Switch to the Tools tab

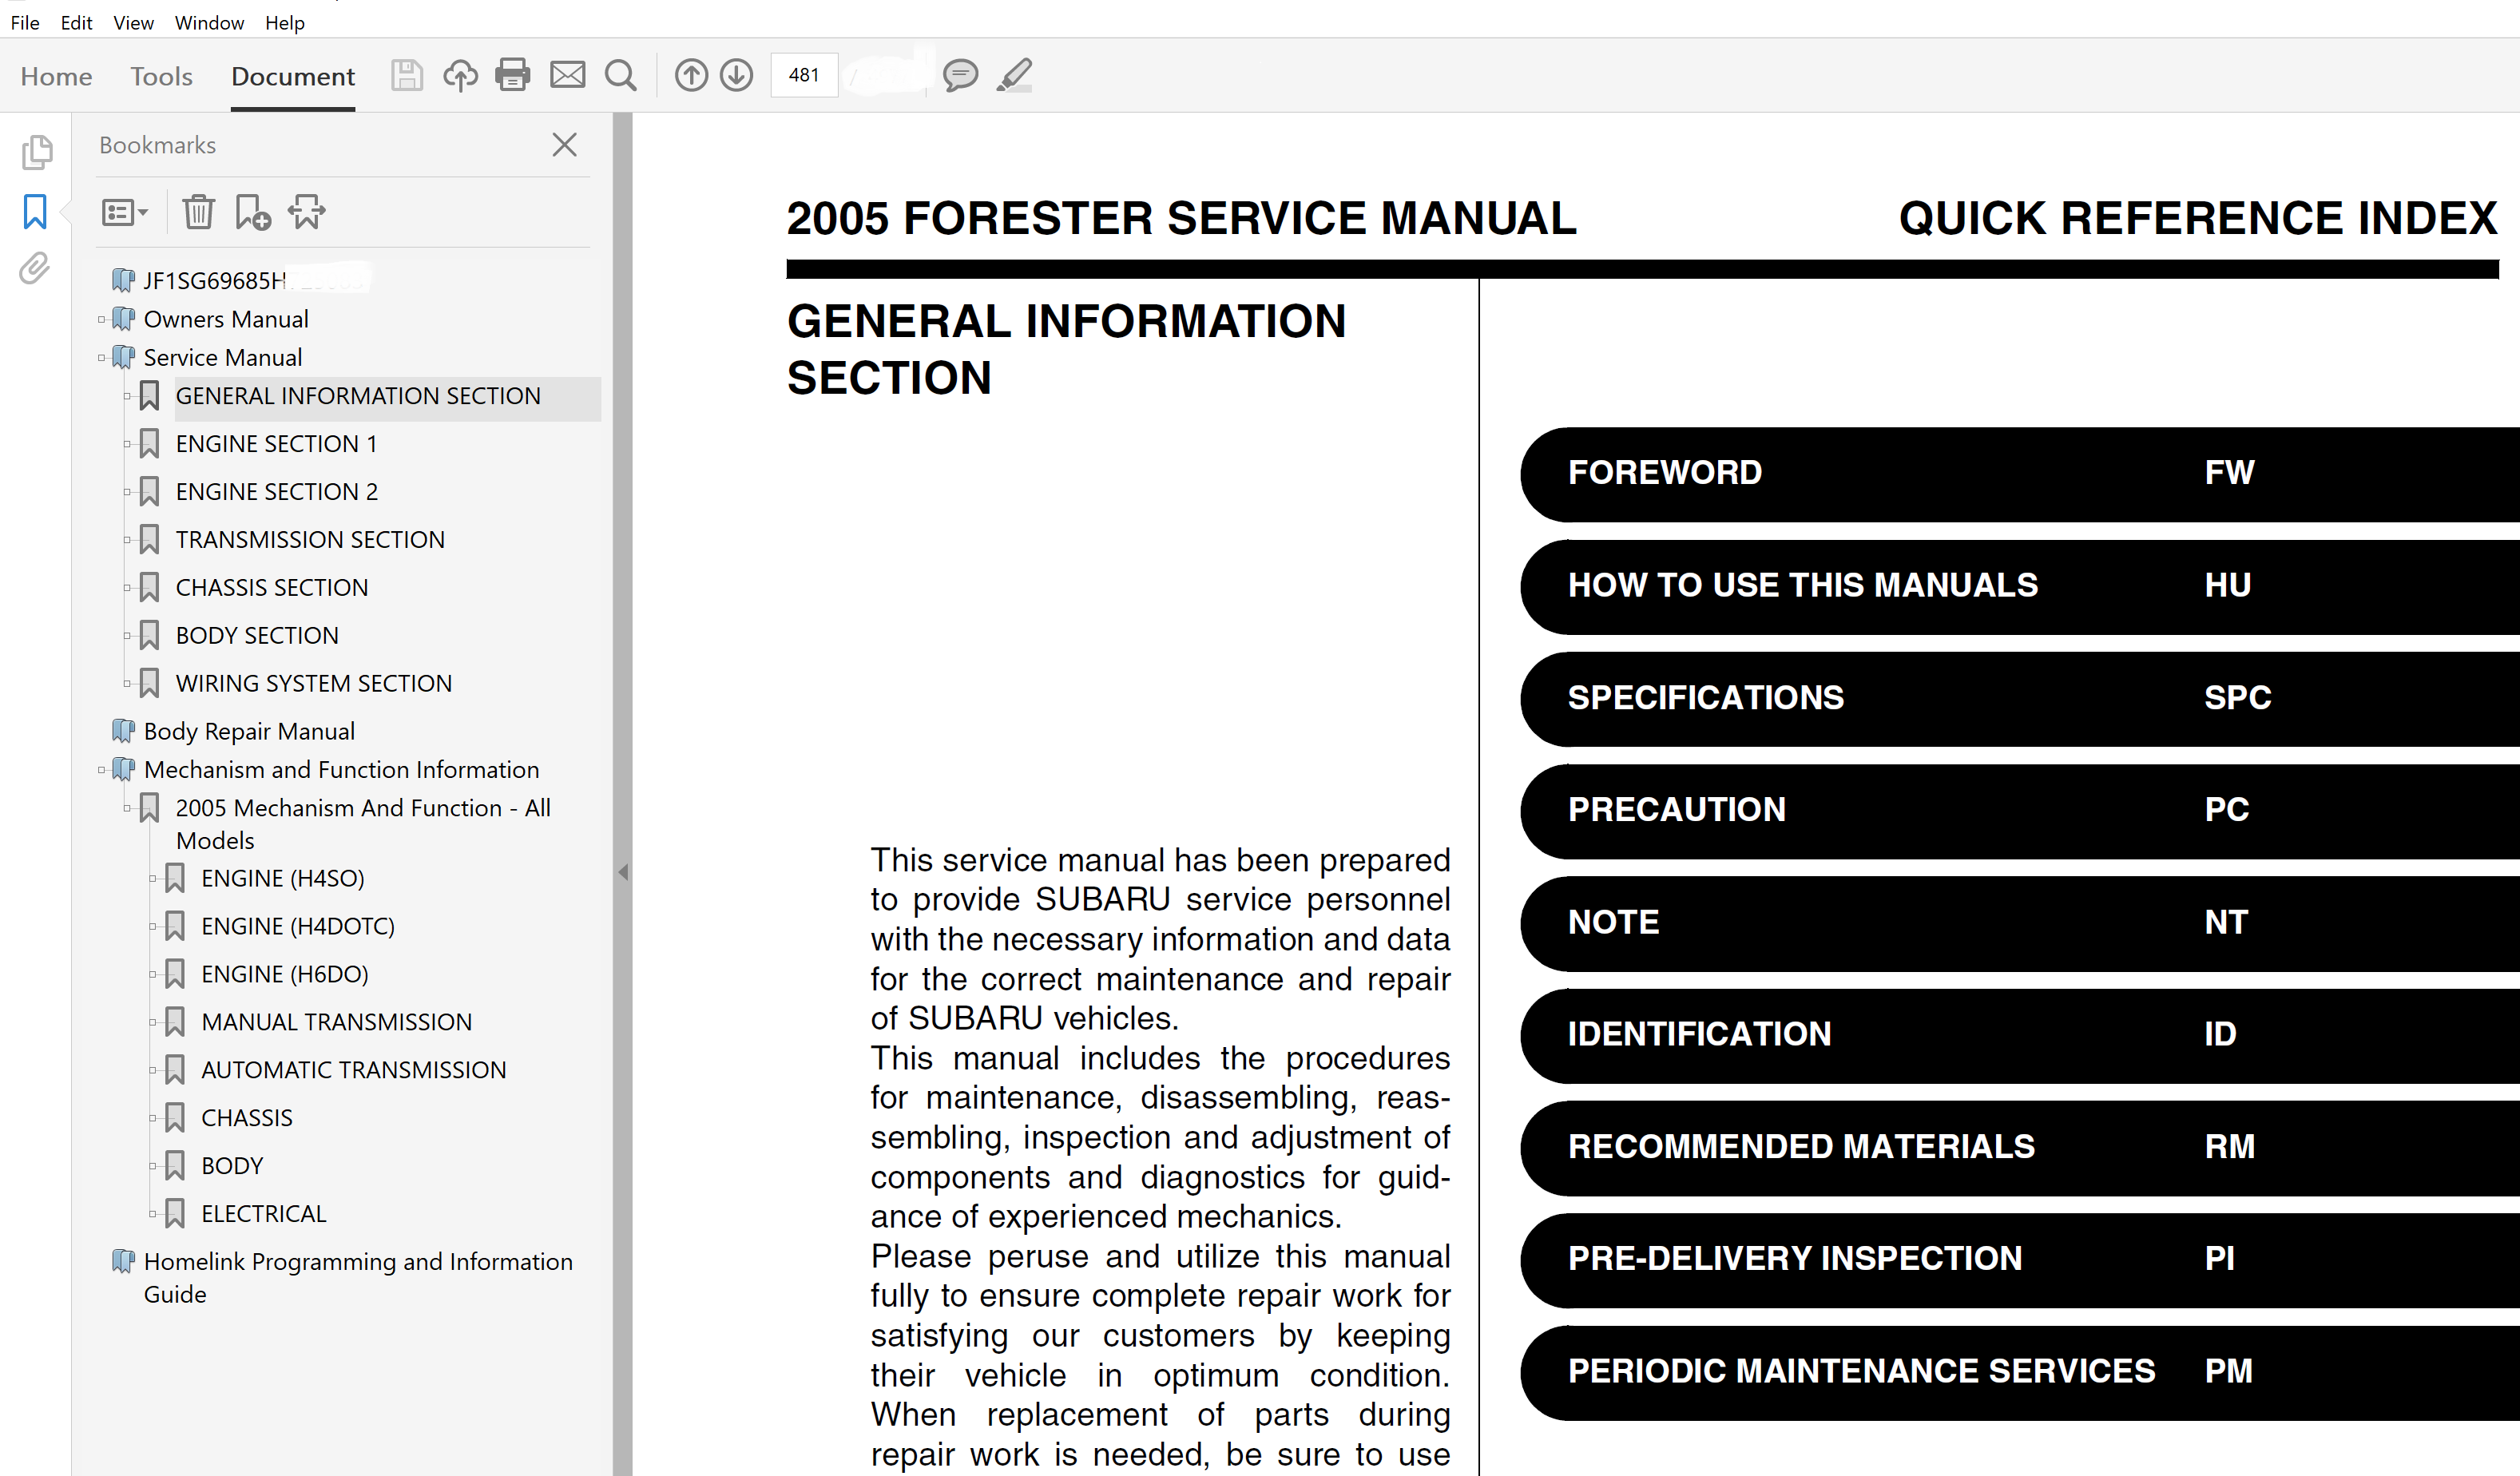click(x=161, y=76)
